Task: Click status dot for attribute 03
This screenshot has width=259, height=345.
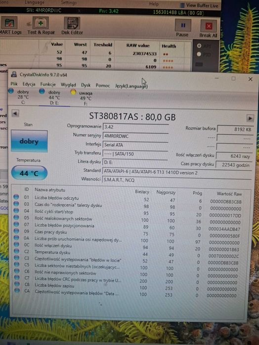Action: [16, 203]
